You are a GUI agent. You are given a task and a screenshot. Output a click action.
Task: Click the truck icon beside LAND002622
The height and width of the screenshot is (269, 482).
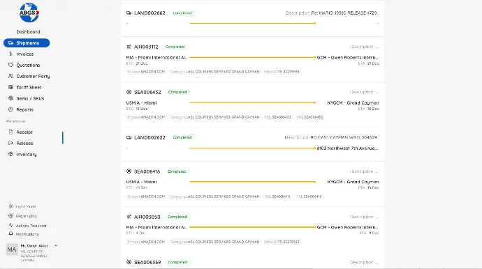129,137
